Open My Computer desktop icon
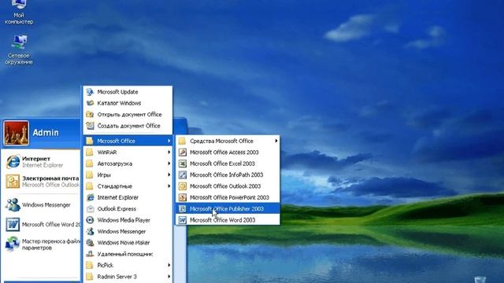The image size is (504, 283). click(x=19, y=13)
